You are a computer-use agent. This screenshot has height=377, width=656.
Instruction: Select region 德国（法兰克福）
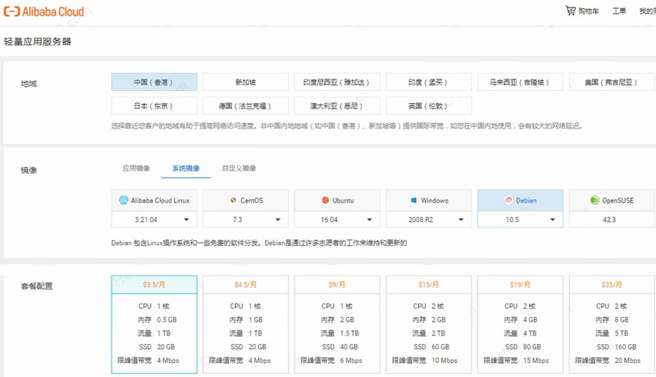click(x=245, y=106)
